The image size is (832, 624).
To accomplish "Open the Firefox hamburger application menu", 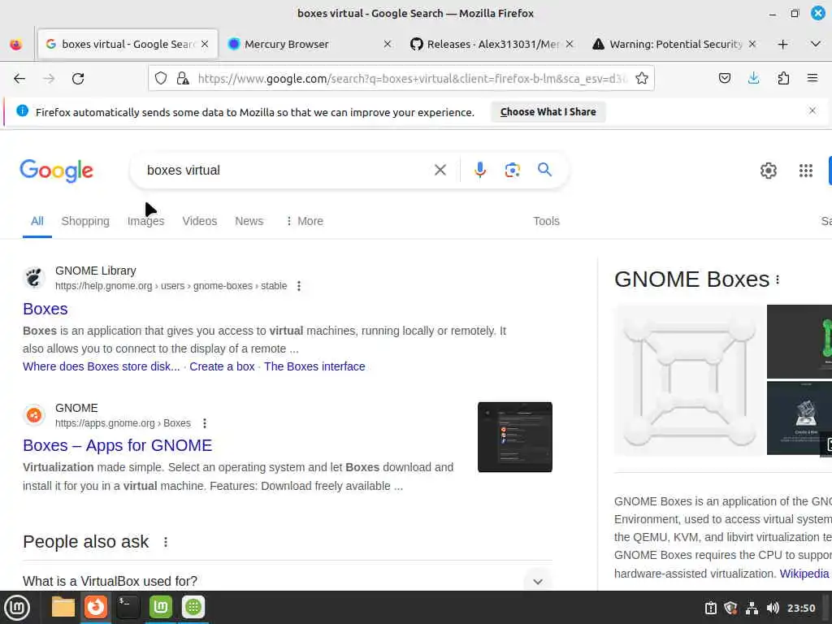I will pos(812,79).
